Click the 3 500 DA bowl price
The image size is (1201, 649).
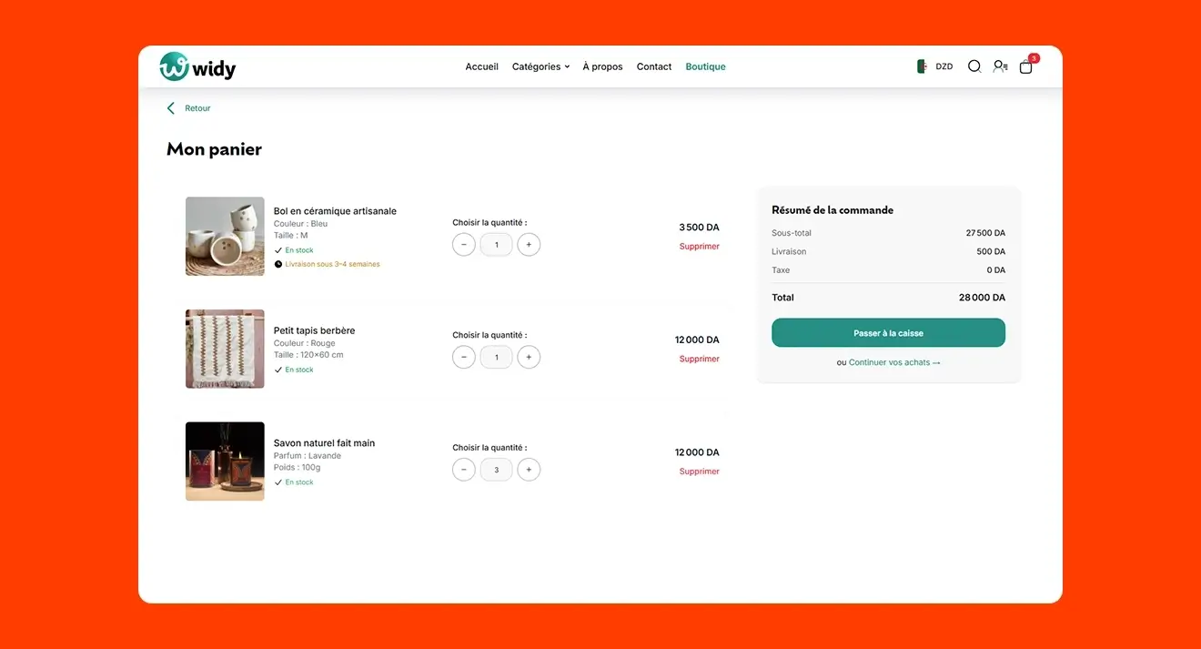[699, 228]
